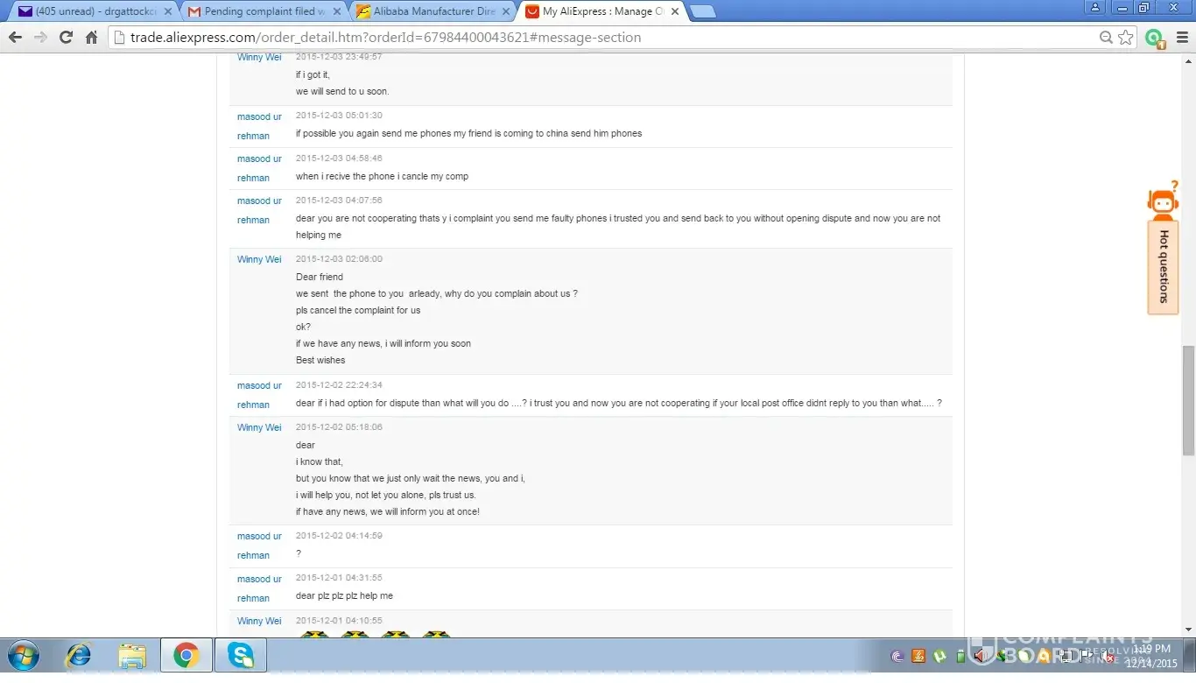Screen dimensions: 1196x683
Task: Close the My AliExpress tab
Action: 675,11
